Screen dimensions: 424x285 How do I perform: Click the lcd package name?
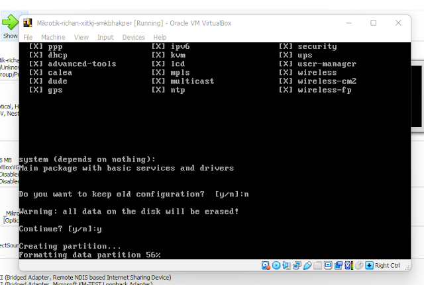click(x=178, y=63)
